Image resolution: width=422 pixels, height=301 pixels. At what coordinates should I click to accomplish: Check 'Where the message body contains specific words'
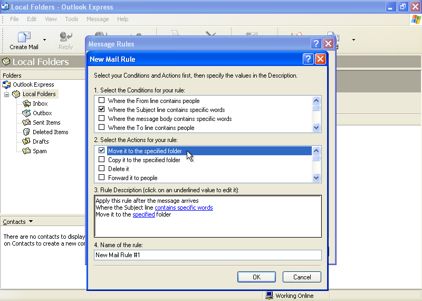pyautogui.click(x=101, y=118)
